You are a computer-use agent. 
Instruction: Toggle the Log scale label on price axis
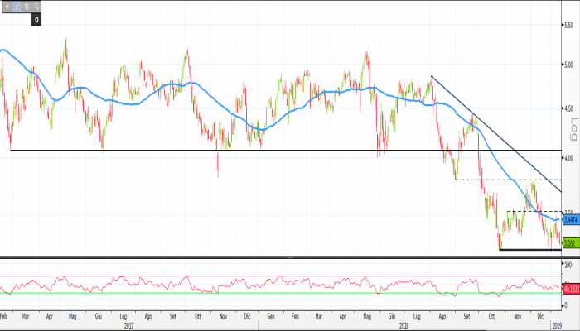[573, 128]
